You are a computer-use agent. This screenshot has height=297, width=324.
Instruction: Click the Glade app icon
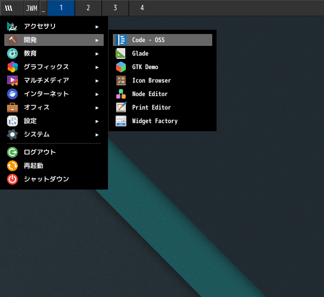coord(121,53)
